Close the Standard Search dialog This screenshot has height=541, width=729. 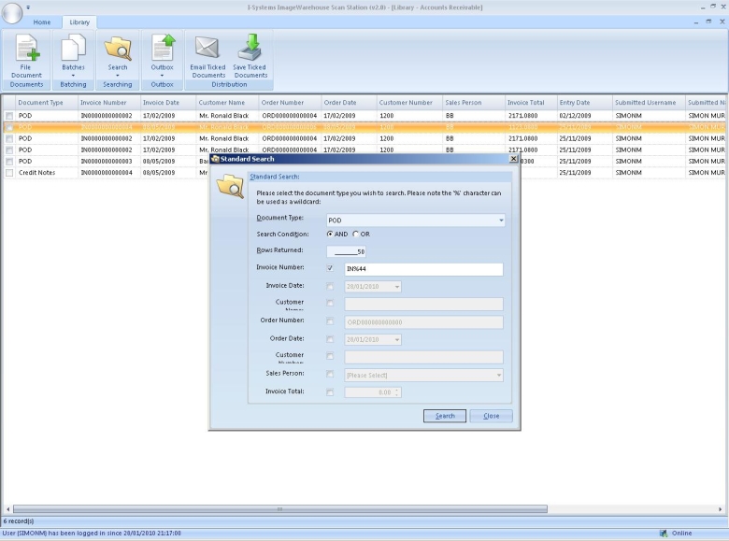pos(513,159)
